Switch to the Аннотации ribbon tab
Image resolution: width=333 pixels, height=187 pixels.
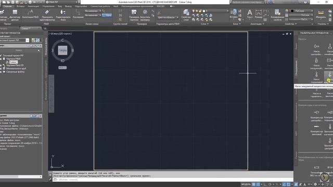[x=33, y=6]
